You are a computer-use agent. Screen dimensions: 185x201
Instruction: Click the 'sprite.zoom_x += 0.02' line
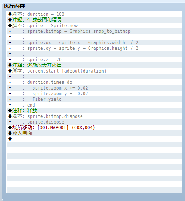click(94, 88)
